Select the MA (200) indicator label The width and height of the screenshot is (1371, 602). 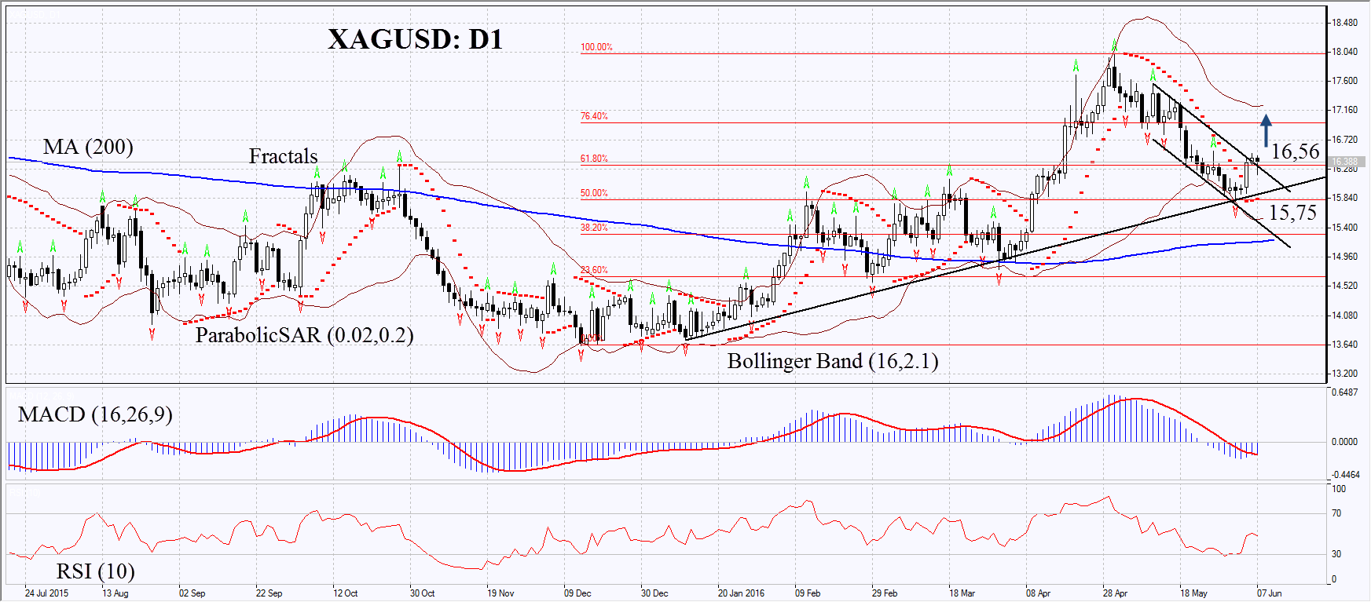pyautogui.click(x=88, y=147)
